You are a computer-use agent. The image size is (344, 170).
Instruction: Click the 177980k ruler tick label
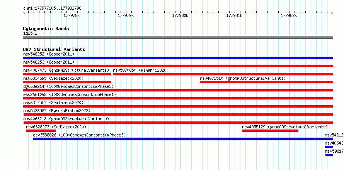coord(180,15)
